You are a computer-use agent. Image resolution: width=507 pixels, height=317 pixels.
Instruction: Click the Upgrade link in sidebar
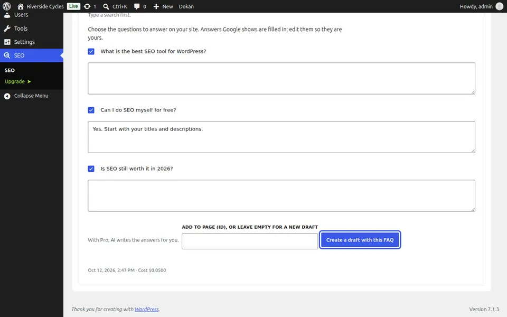tap(18, 81)
